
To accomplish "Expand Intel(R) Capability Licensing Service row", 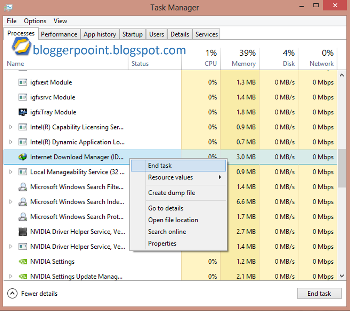I will point(11,127).
